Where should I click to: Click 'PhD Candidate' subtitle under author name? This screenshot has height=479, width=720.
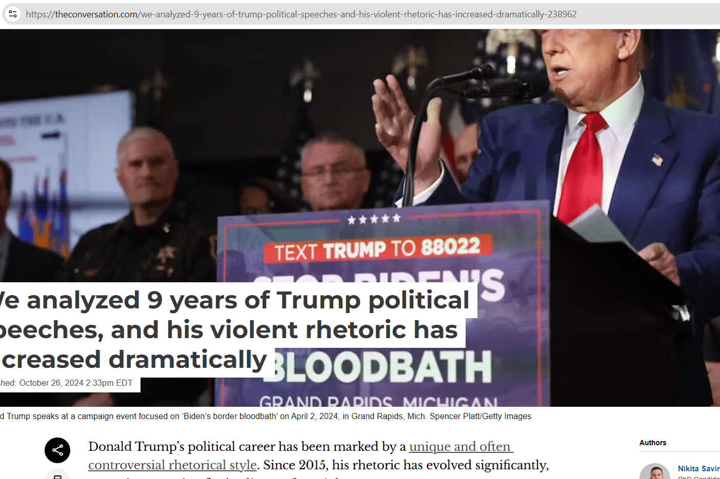698,477
